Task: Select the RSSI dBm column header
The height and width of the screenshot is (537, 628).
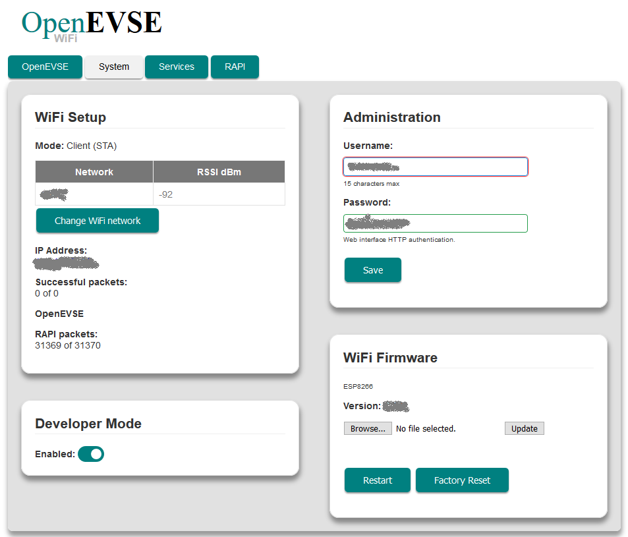Action: pyautogui.click(x=219, y=172)
